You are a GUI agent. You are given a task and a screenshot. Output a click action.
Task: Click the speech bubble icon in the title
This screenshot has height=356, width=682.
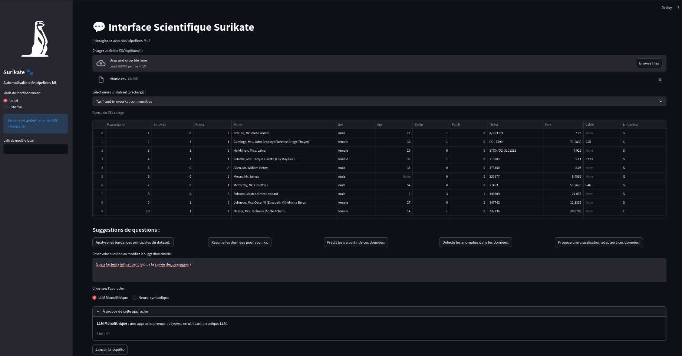pos(99,27)
